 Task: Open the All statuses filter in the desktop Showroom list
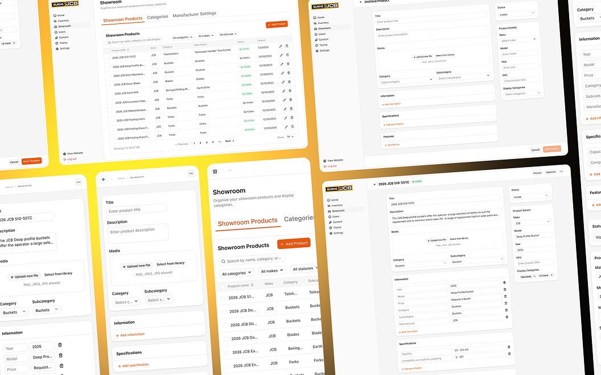pos(228,34)
